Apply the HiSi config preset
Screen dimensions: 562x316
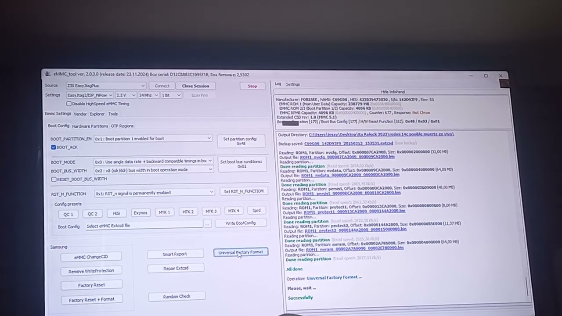[116, 213]
